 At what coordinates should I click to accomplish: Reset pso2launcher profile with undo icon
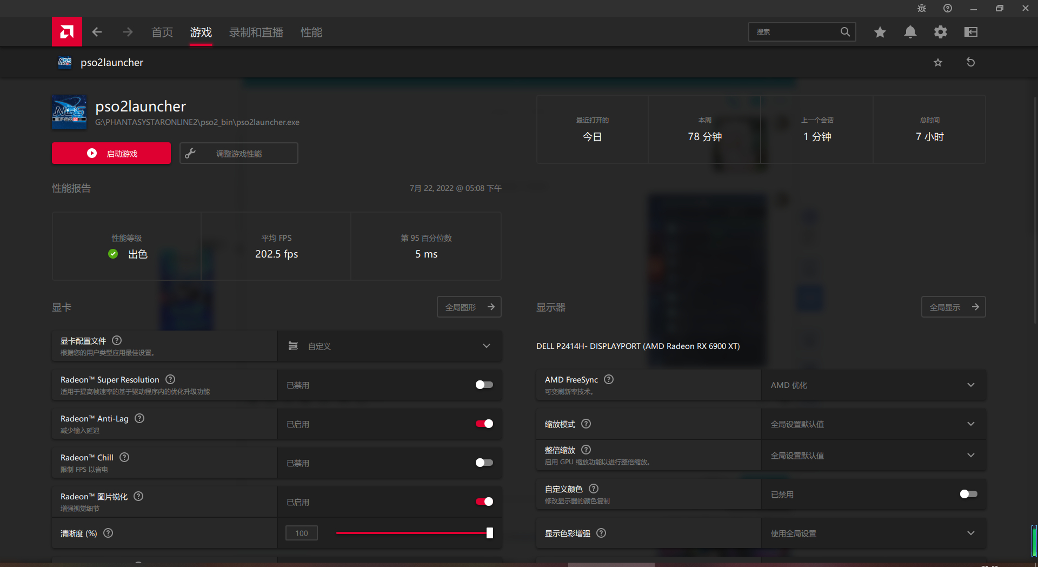point(971,62)
